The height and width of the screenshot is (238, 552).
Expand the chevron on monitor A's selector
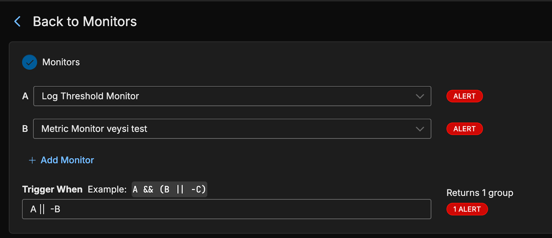pyautogui.click(x=420, y=96)
